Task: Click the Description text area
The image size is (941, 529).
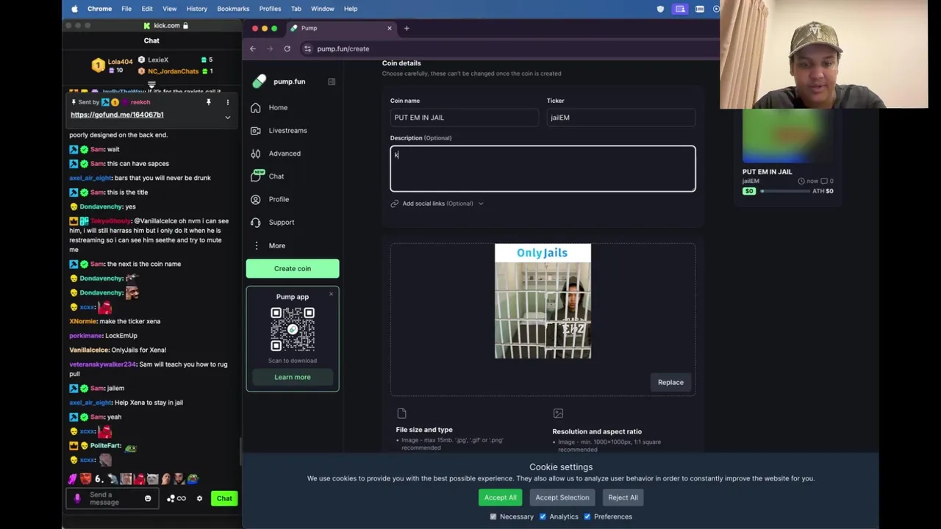Action: [543, 168]
